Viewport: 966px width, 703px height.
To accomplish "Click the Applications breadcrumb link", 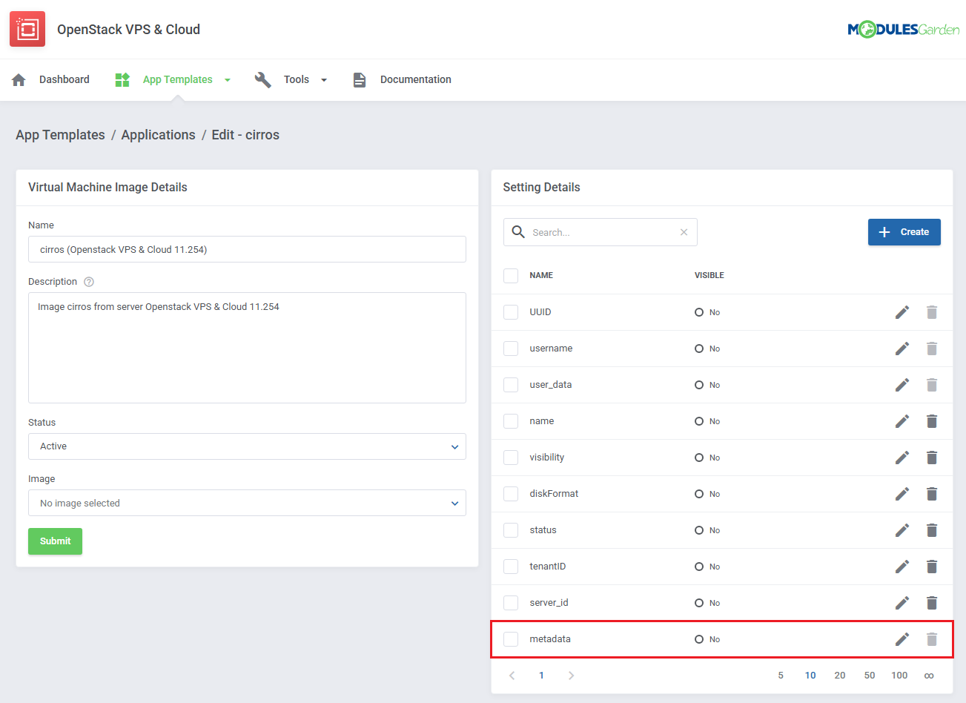I will 158,135.
